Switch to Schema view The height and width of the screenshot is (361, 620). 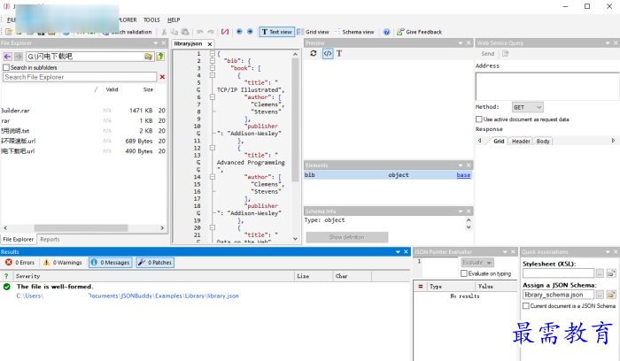pyautogui.click(x=354, y=32)
